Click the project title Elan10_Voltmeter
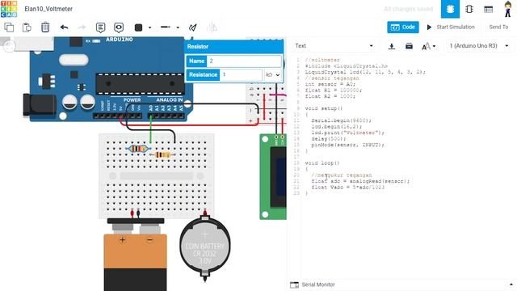Image resolution: width=517 pixels, height=291 pixels. pyautogui.click(x=48, y=9)
